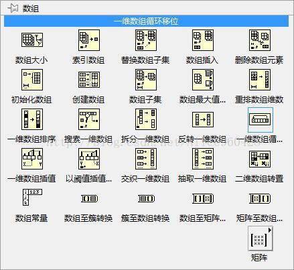Click the 数组至簇转换 label text
Screen dimensions: 294x270
(x=88, y=218)
